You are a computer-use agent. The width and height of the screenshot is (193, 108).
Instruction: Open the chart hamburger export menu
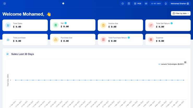[185, 62]
